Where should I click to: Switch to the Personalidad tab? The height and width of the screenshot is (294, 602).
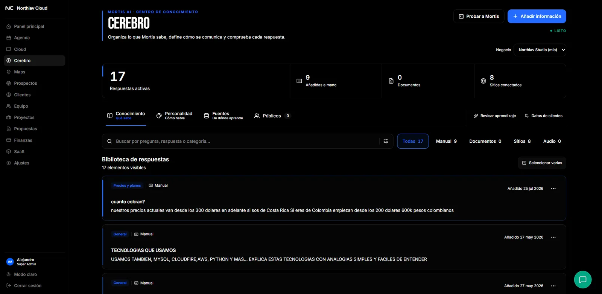pyautogui.click(x=174, y=116)
